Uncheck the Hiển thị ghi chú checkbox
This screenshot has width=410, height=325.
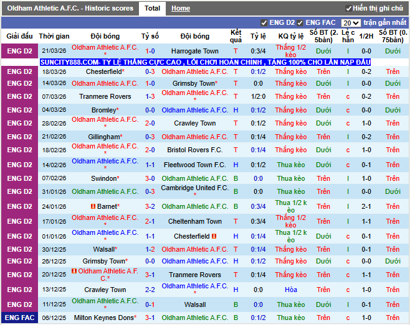pyautogui.click(x=348, y=8)
